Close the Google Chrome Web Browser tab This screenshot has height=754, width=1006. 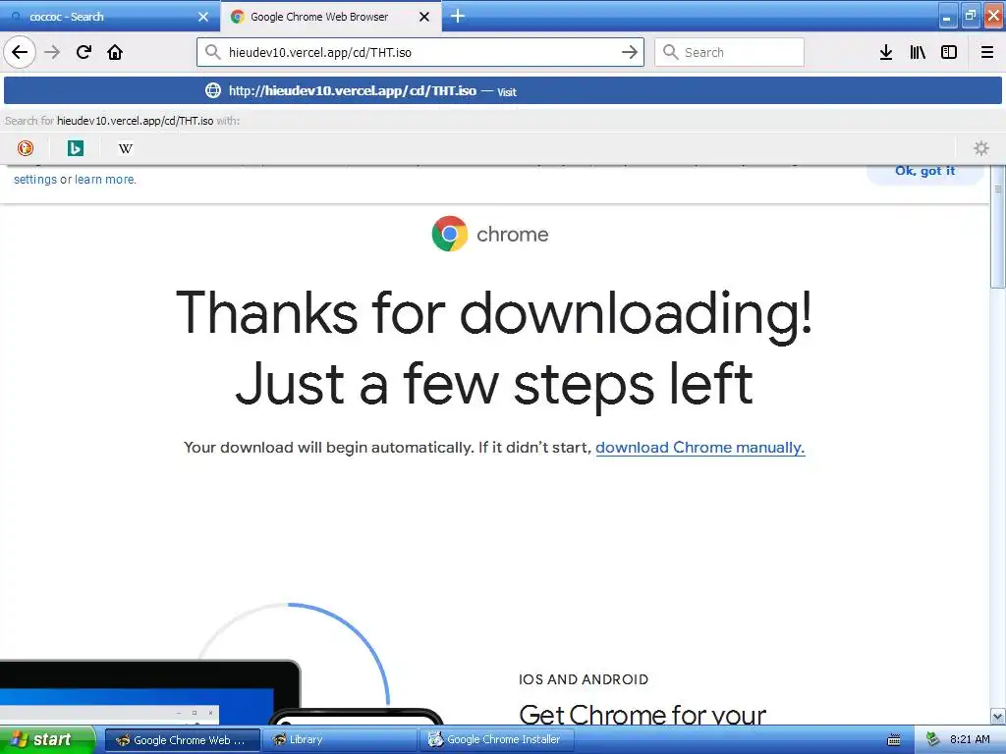pyautogui.click(x=424, y=17)
